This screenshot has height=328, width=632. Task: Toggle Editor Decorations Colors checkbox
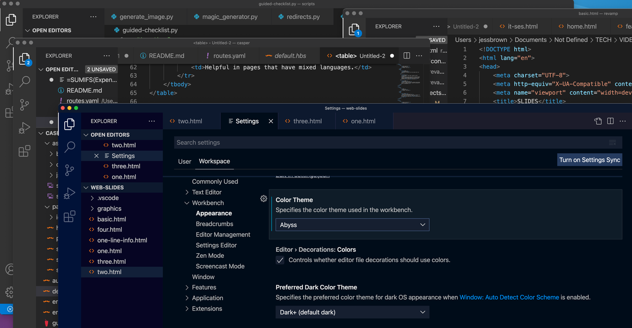coord(280,260)
